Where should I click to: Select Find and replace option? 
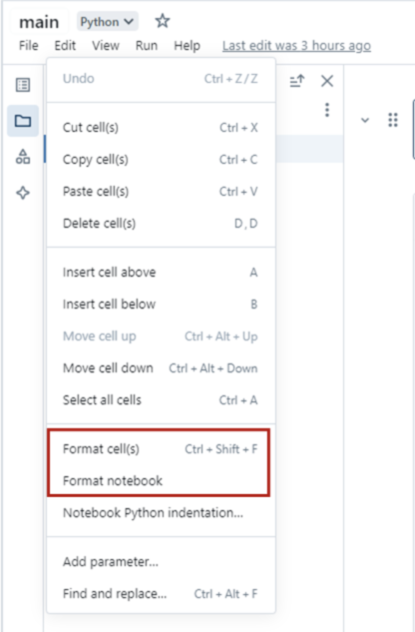tap(114, 594)
